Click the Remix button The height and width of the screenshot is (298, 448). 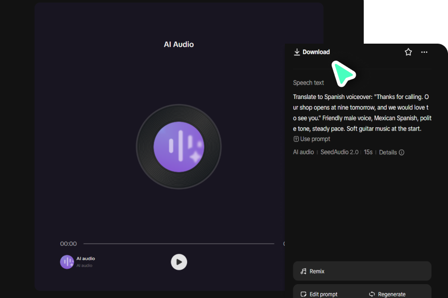click(x=362, y=271)
